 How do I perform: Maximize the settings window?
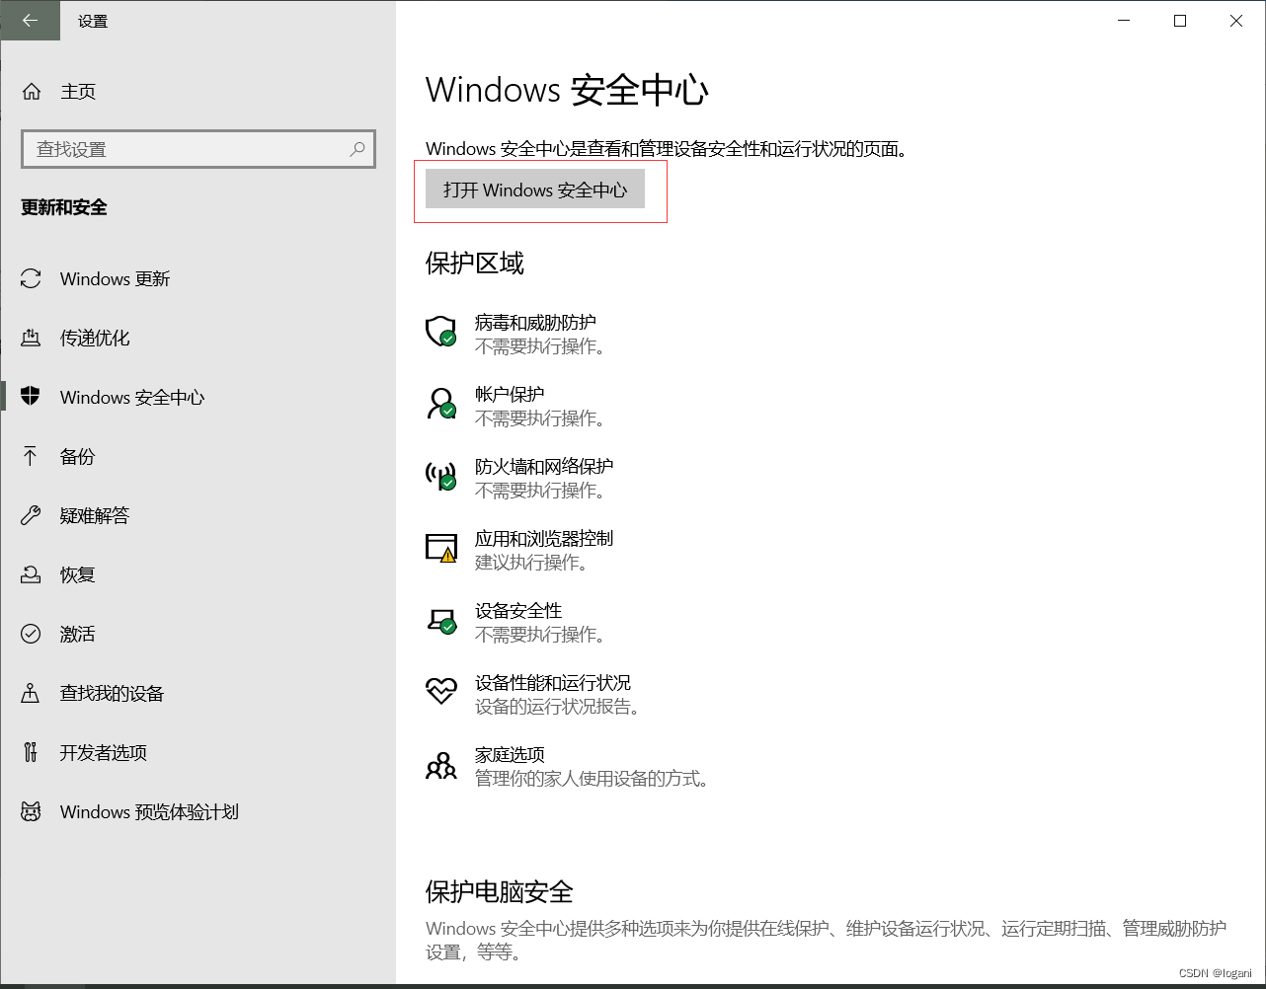point(1180,21)
